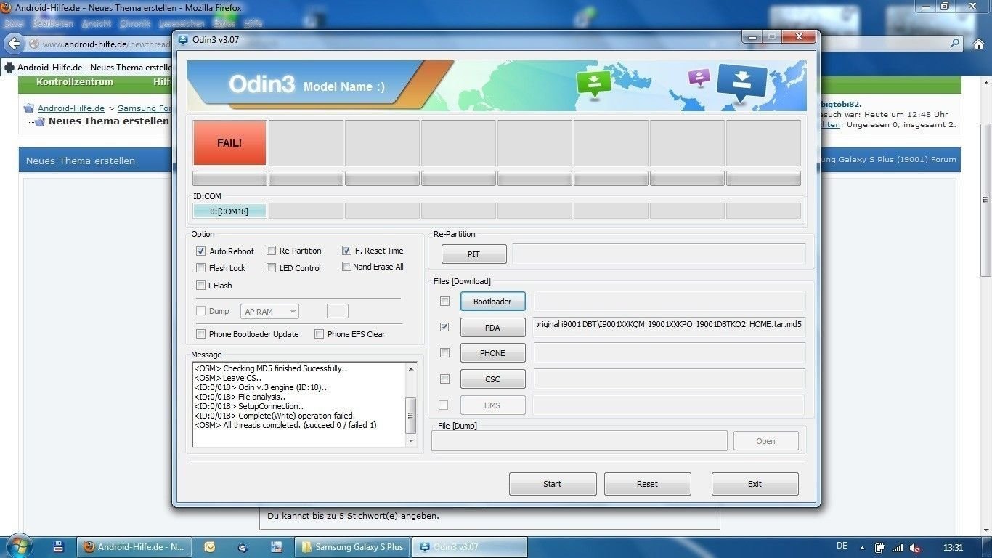Click red FAIL! status box
Image resolution: width=992 pixels, height=558 pixels.
(229, 143)
